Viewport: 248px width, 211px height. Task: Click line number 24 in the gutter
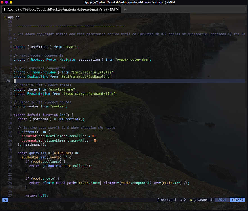8,81
